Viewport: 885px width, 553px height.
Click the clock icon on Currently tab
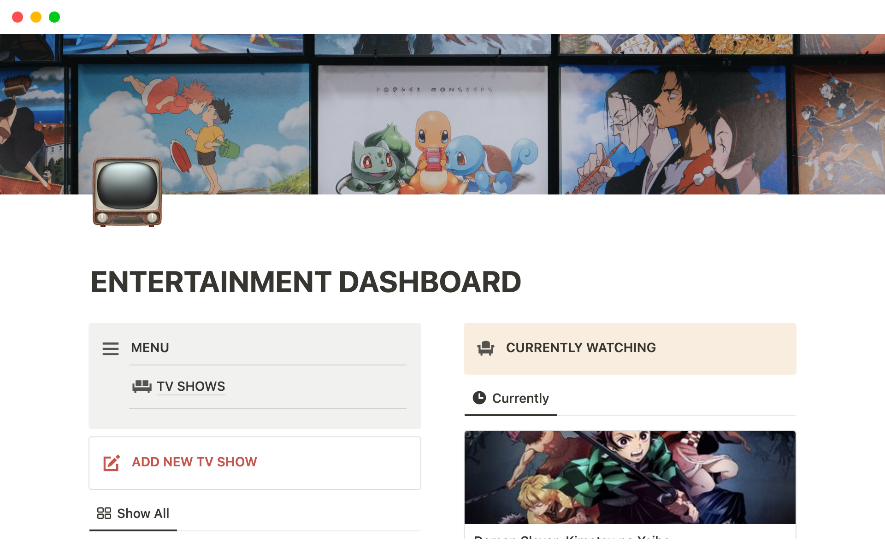pyautogui.click(x=479, y=398)
